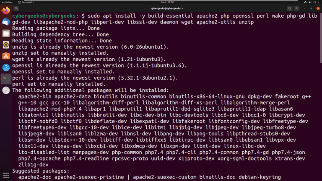Image resolution: width=322 pixels, height=181 pixels.
Task: Minimize the terminal window
Action: pos(304,8)
